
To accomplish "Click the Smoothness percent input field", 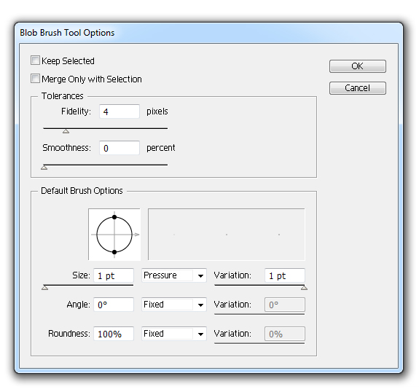I will pos(120,148).
